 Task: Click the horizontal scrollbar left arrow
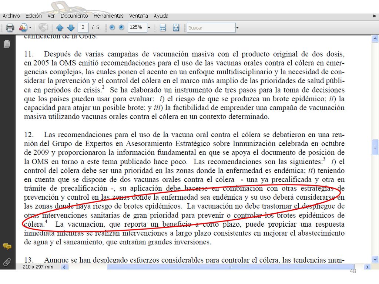[64, 267]
